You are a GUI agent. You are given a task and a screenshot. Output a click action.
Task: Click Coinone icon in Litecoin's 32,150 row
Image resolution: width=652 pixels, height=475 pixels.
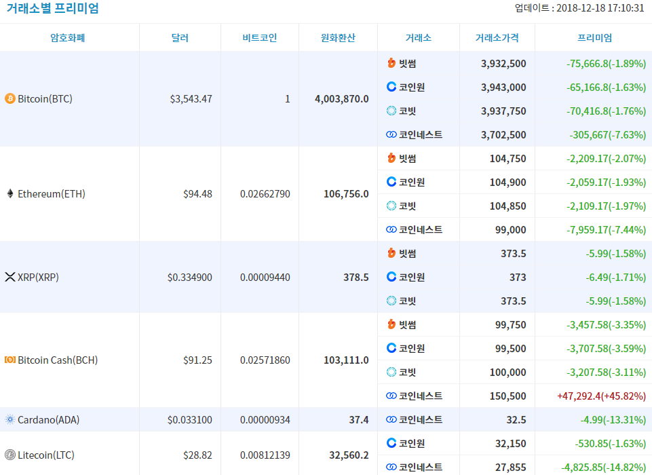click(391, 443)
